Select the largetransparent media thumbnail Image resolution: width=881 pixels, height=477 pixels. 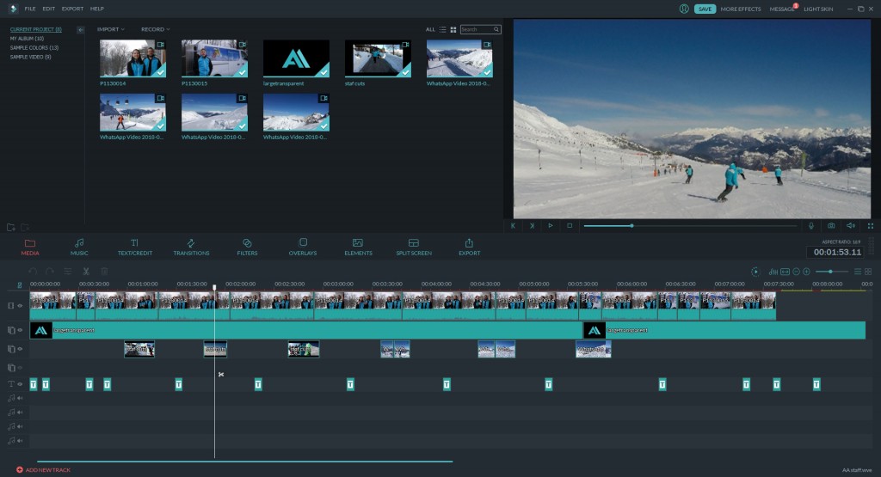click(296, 58)
